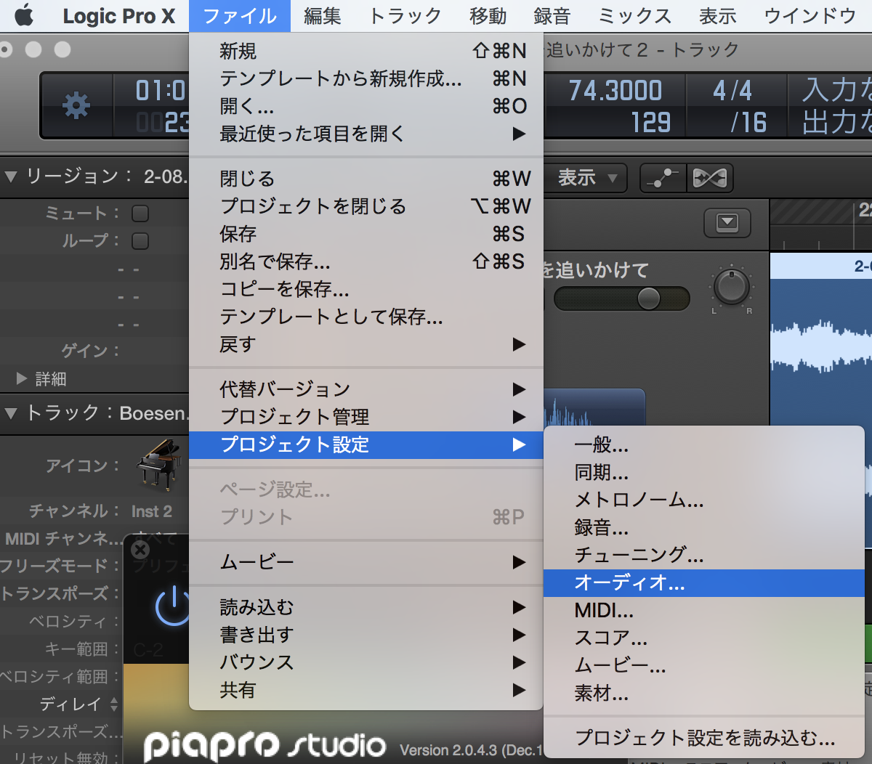Choose テンプレートとして保存…
872x764 pixels.
[x=366, y=317]
